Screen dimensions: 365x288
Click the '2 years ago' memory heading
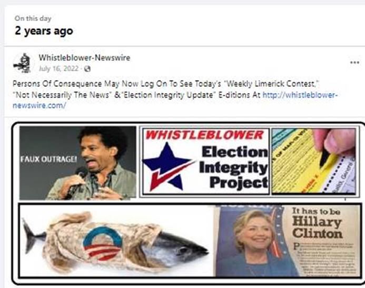coord(44,31)
